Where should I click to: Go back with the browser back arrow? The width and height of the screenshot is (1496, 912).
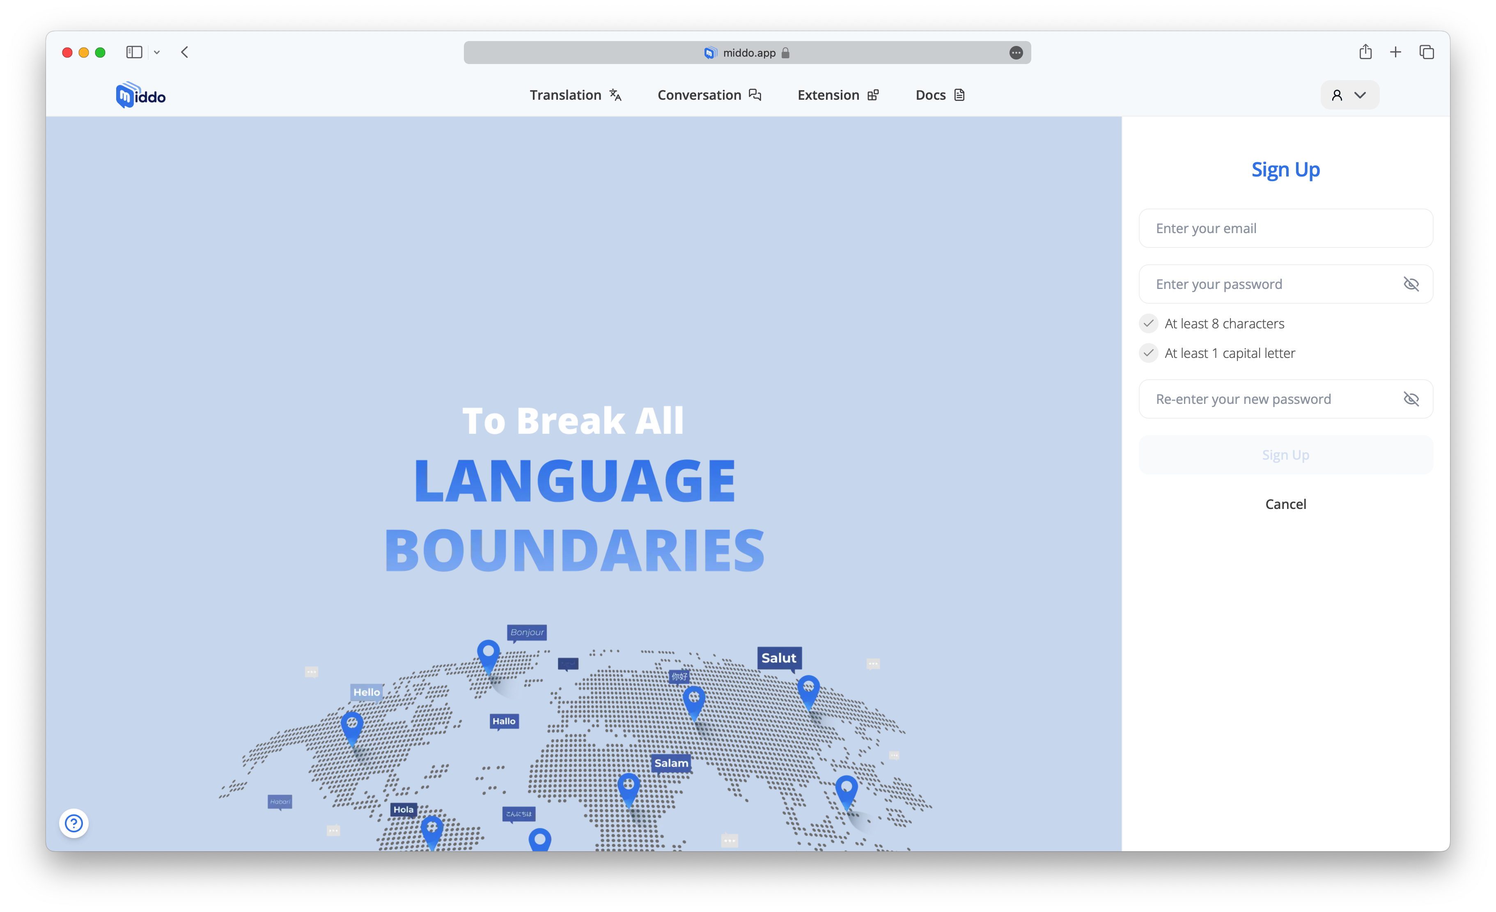(185, 52)
